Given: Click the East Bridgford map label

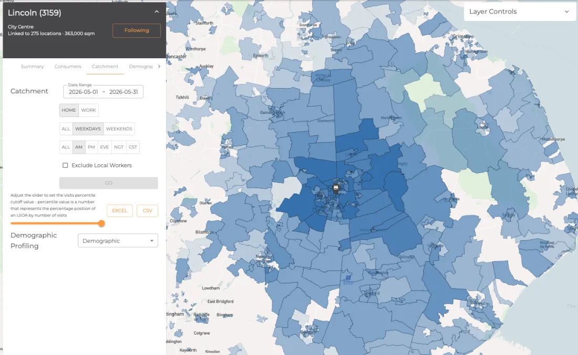Looking at the screenshot, I should (x=221, y=302).
